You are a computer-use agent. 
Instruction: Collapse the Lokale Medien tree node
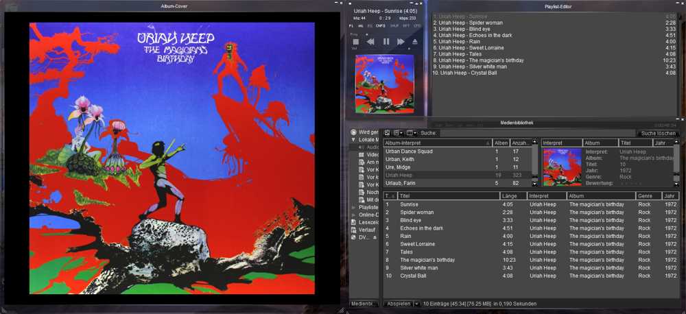pos(353,139)
